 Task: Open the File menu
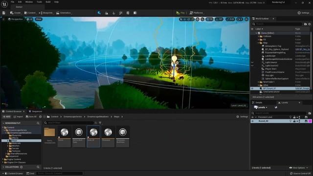tap(12, 2)
